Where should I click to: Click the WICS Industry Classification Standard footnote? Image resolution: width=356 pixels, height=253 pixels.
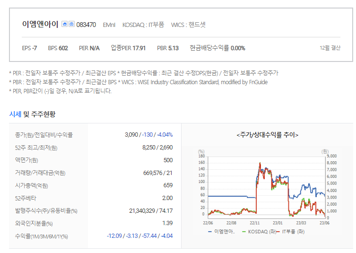193,82
